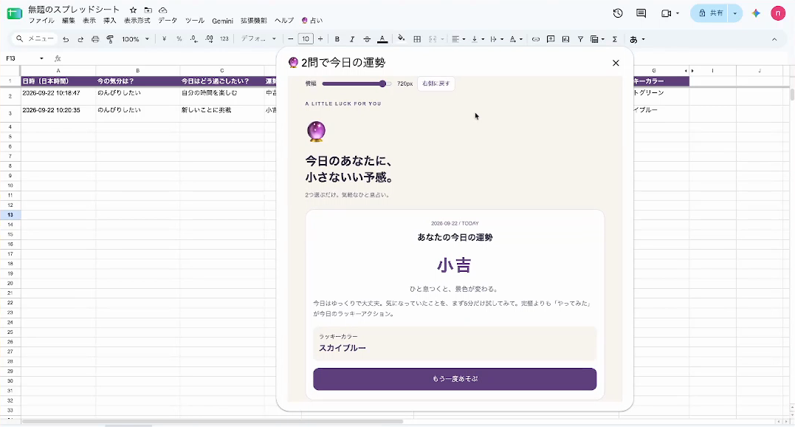Insert a chart
Viewport: 795px width, 427px height.
[566, 39]
